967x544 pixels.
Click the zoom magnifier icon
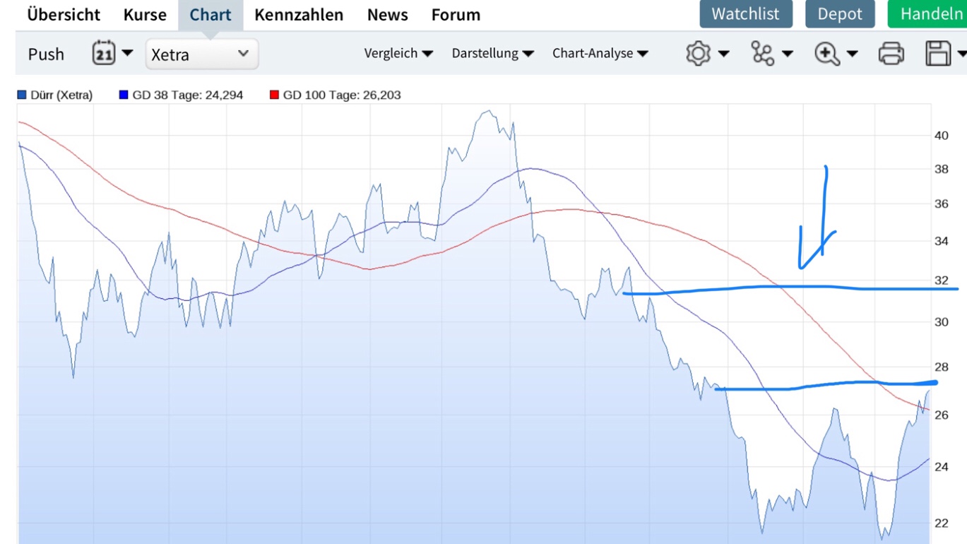[826, 53]
